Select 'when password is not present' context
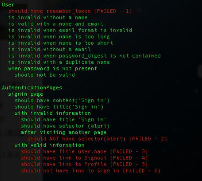The image size is (202, 181). pos(53,69)
